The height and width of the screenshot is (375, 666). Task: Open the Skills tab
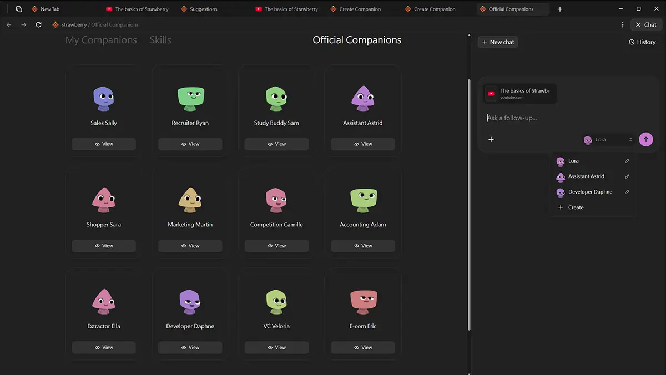pyautogui.click(x=160, y=40)
